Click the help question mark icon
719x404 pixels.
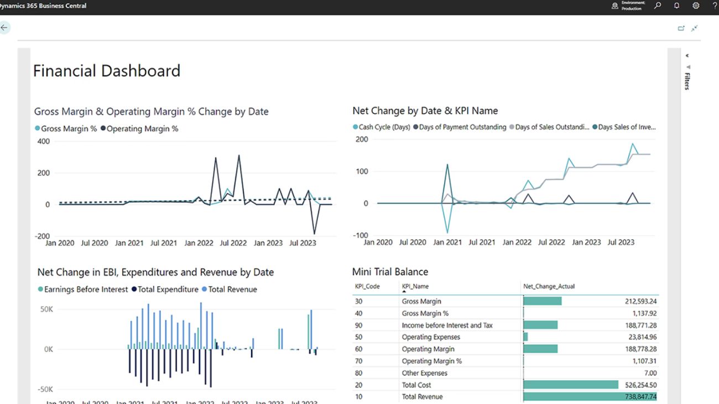click(715, 6)
